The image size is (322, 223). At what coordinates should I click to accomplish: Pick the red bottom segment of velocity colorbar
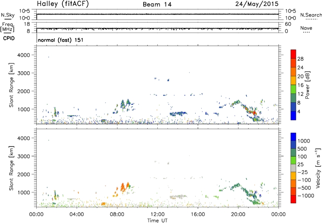click(293, 199)
